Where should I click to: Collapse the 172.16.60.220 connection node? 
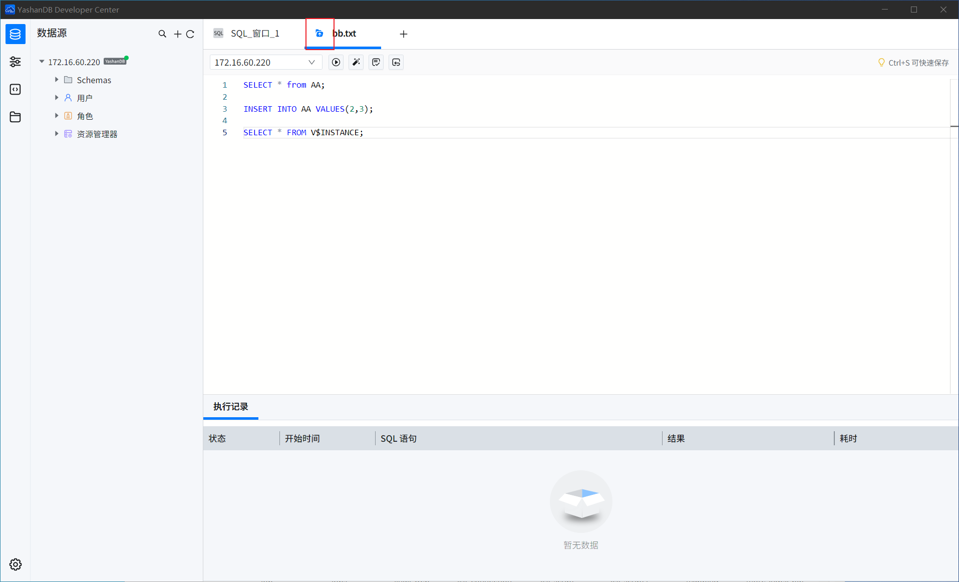tap(42, 62)
